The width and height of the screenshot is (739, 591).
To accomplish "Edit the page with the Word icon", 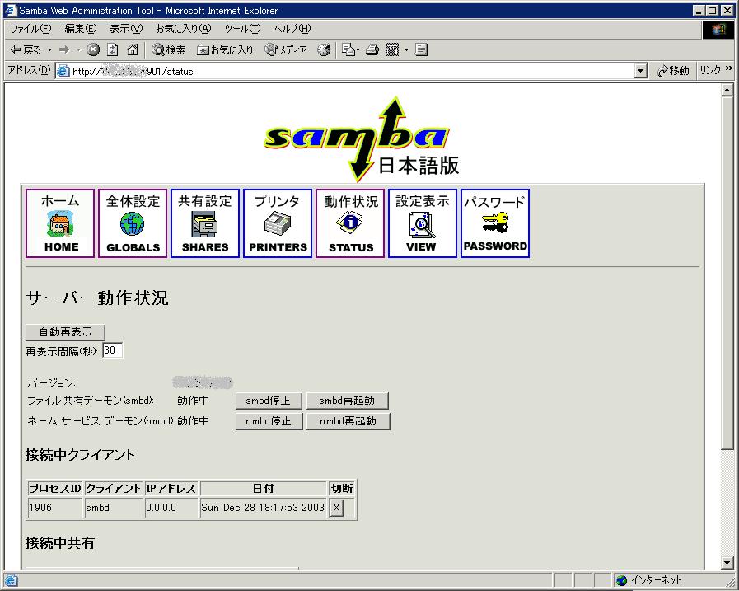I will (x=392, y=49).
